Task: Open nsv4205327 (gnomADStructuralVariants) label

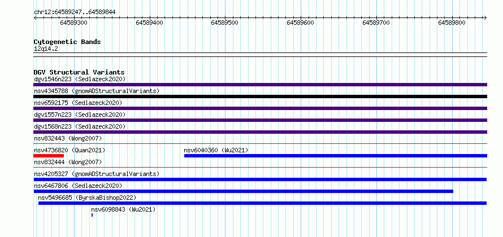Action: coord(97,174)
